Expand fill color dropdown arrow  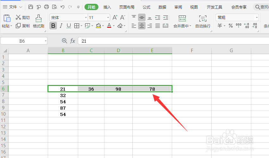[103, 26]
